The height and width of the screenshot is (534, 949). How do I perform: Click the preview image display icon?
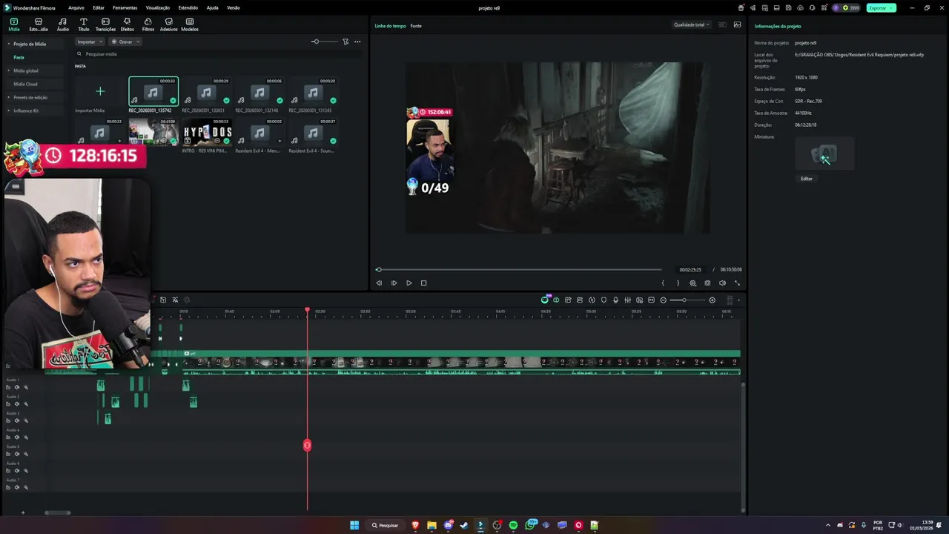point(737,24)
